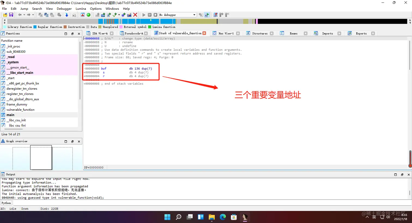The width and height of the screenshot is (412, 223).
Task: Pause process with the pause button
Action: pyautogui.click(x=150, y=15)
